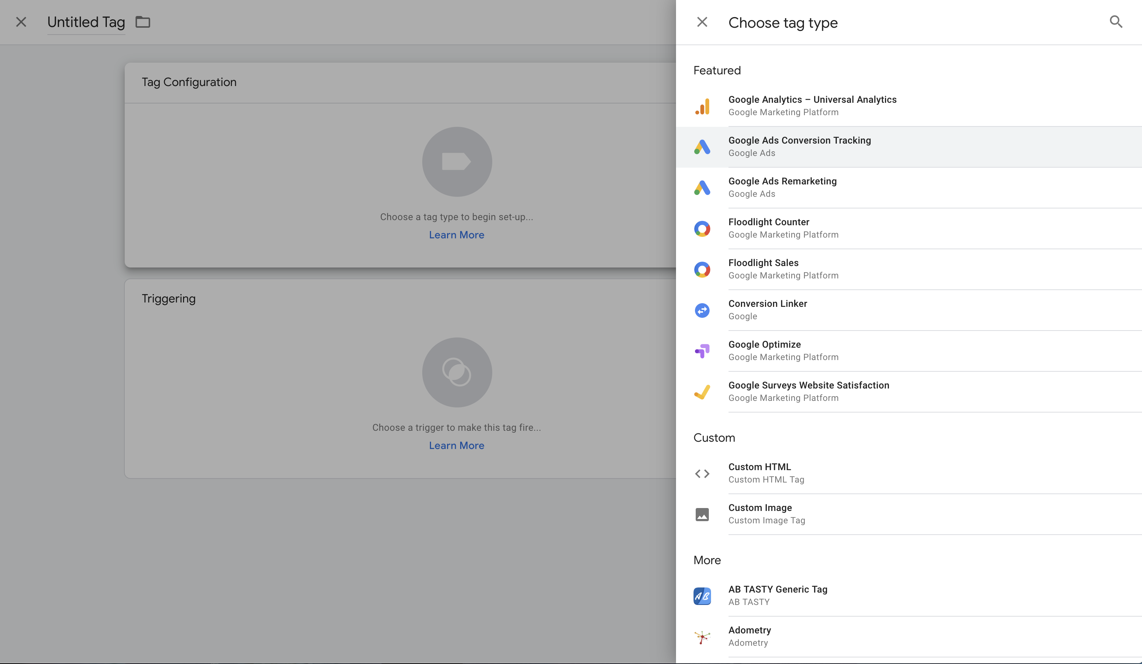Click the Conversion Linker arrows icon
This screenshot has height=664, width=1142.
(x=702, y=310)
